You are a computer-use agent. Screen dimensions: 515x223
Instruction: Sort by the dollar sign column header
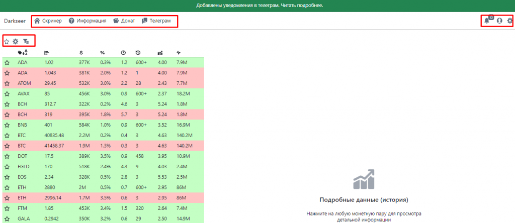point(81,52)
